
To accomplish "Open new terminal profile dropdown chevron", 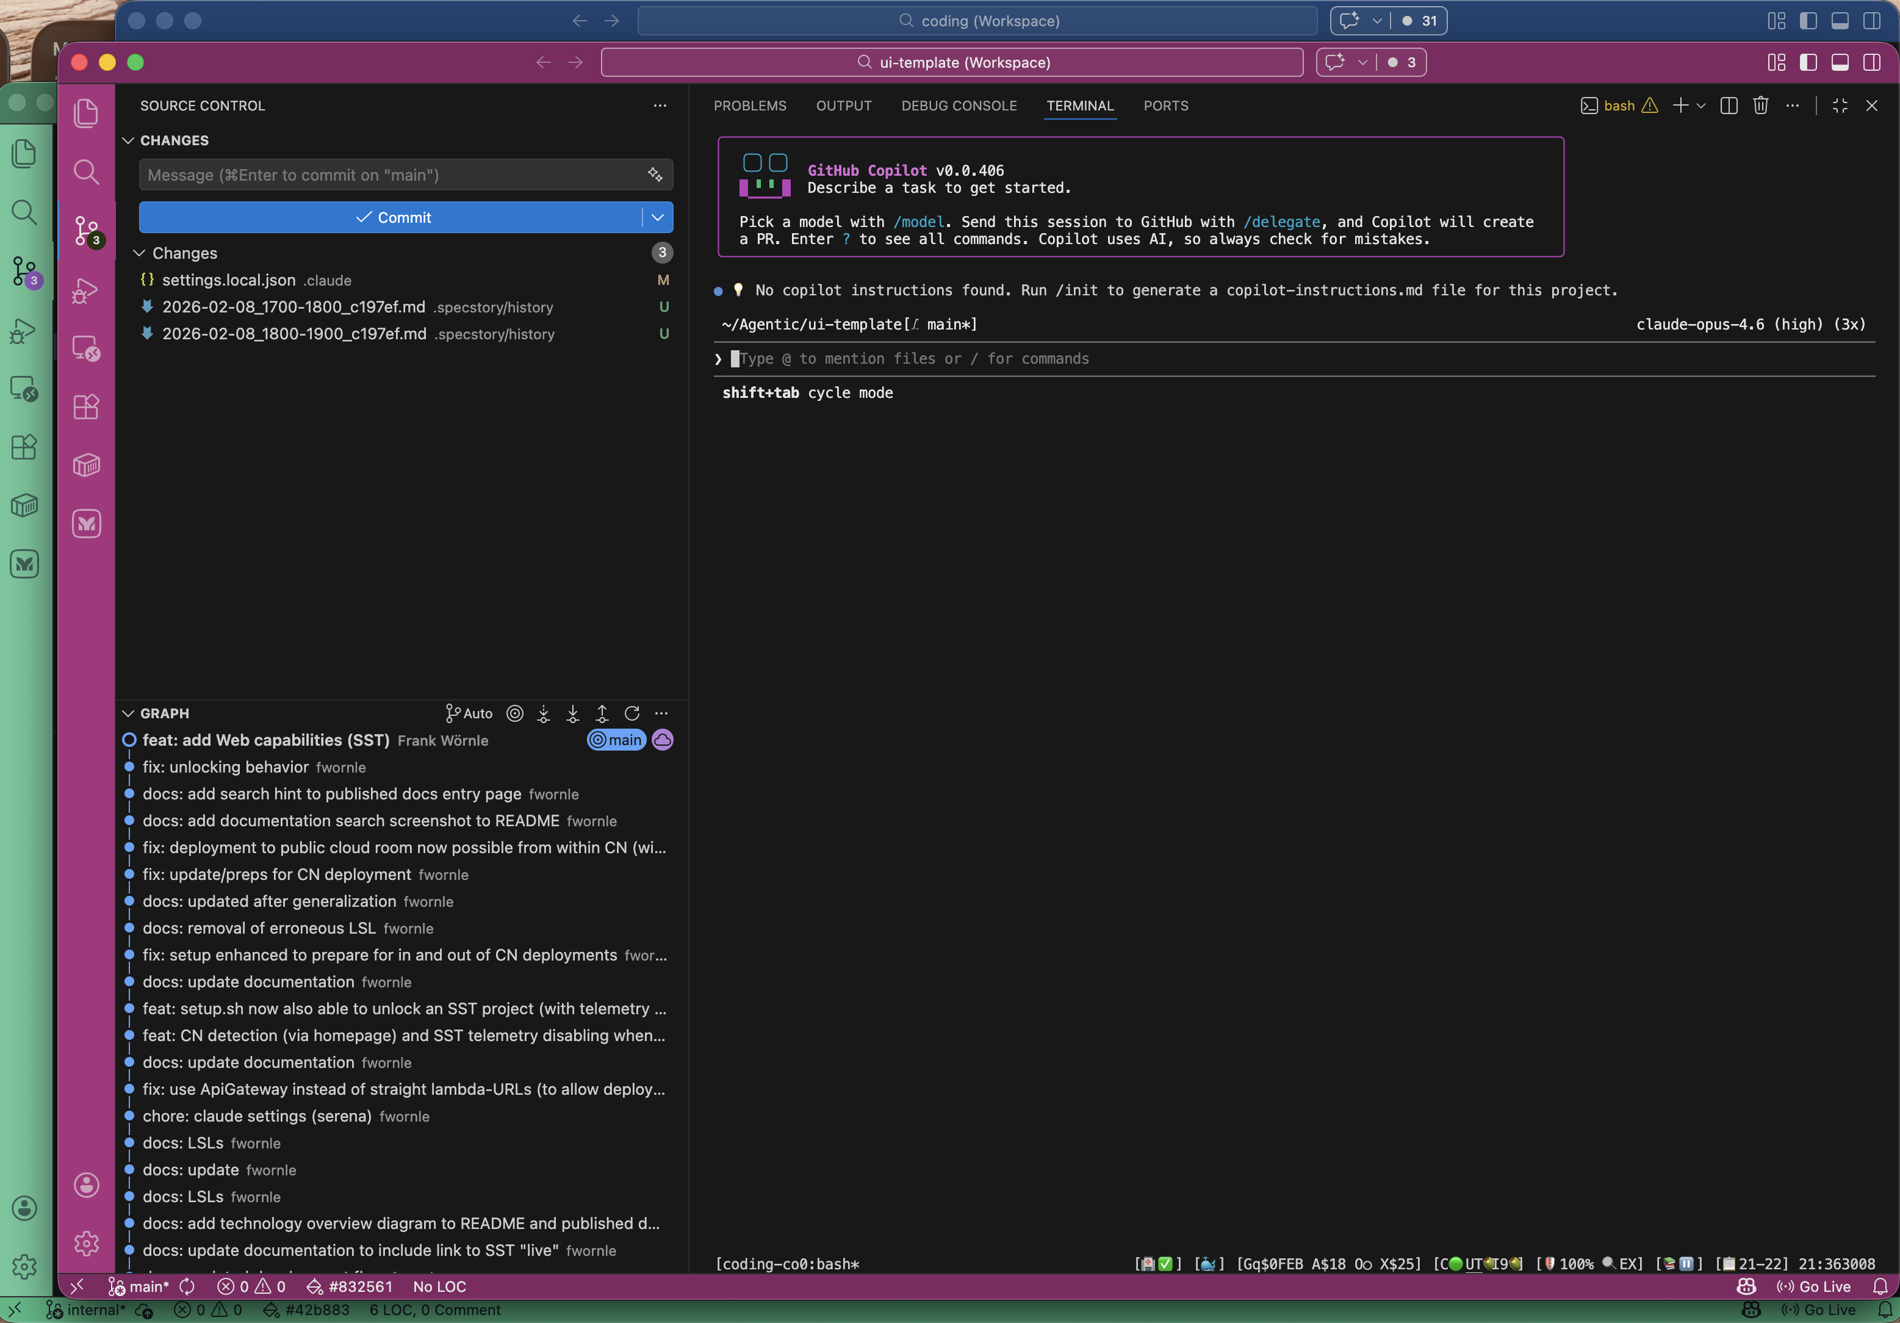I will click(x=1700, y=105).
